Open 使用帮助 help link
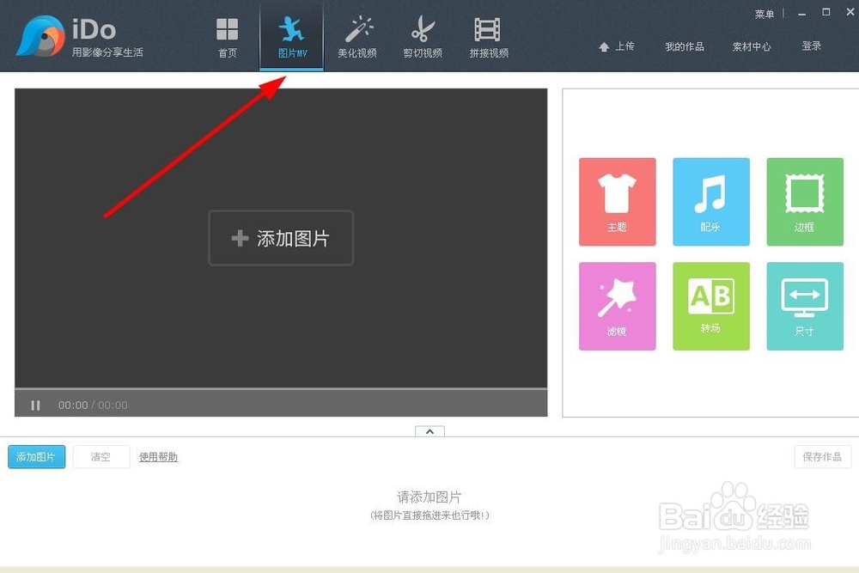The image size is (859, 573). tap(157, 456)
